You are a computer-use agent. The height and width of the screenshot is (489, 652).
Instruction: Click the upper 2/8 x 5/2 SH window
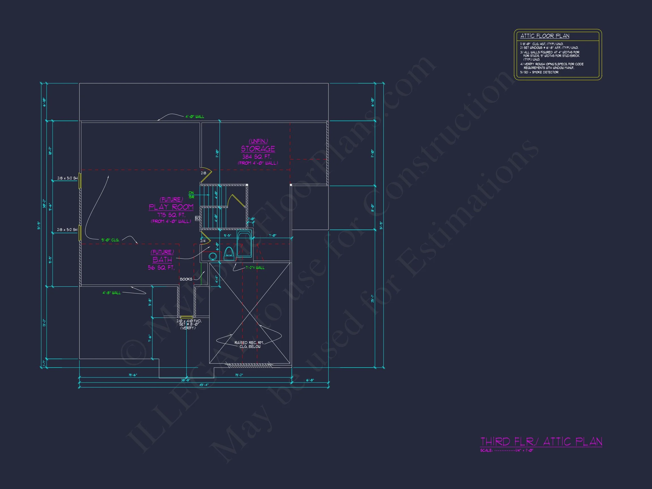(x=80, y=181)
